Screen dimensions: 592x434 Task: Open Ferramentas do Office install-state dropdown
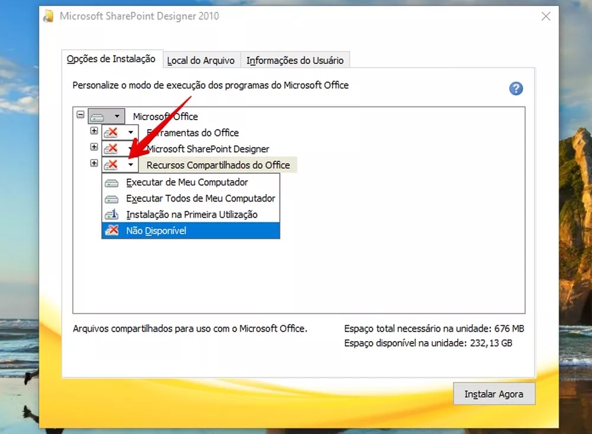click(x=120, y=132)
